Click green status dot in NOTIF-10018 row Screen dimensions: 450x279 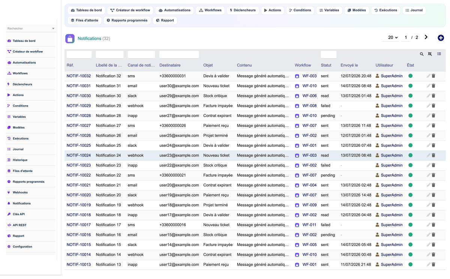(410, 215)
